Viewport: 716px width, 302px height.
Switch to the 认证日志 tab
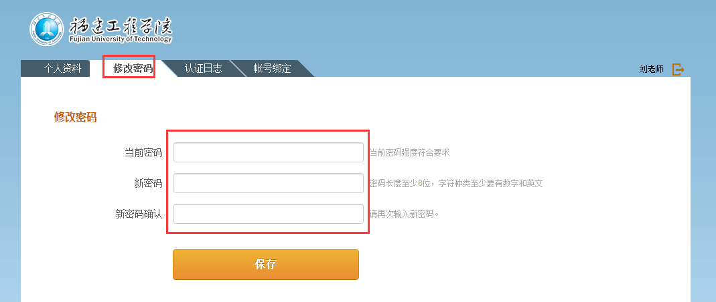(203, 69)
